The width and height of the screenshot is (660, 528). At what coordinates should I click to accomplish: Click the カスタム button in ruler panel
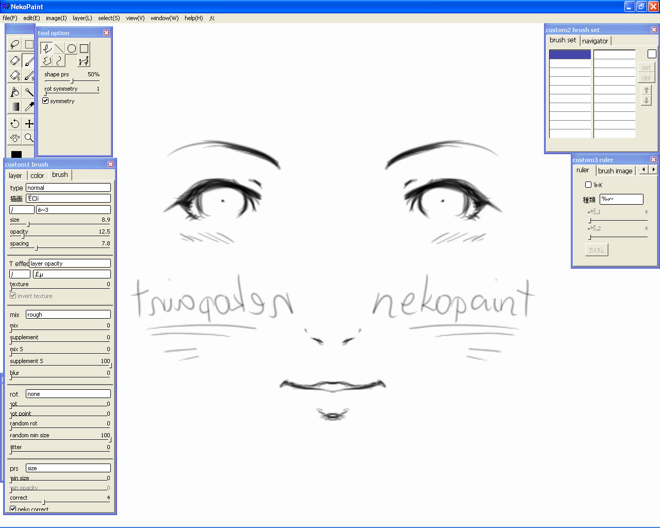(597, 250)
